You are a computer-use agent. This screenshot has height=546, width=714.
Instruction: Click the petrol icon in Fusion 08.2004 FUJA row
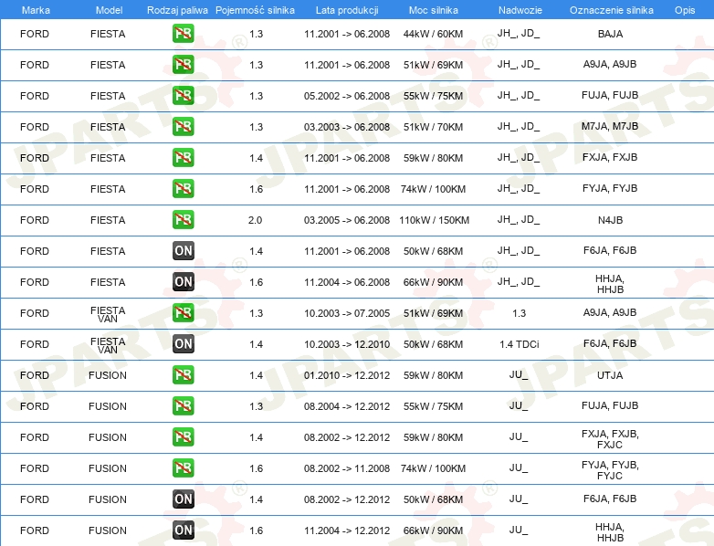point(183,405)
